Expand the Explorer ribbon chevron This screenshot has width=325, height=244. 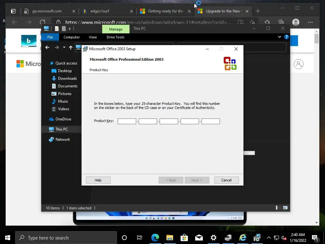(280, 37)
